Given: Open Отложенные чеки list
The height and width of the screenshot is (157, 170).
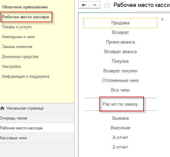Looking at the screenshot, I should pyautogui.click(x=120, y=80).
